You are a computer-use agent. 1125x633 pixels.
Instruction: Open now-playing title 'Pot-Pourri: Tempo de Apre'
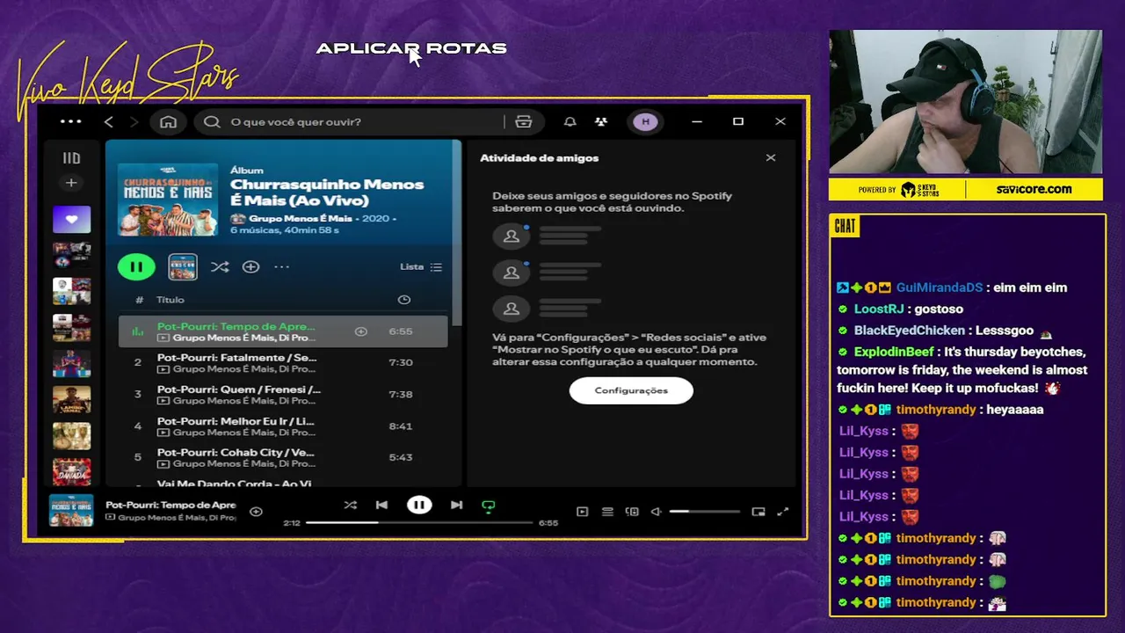(171, 505)
